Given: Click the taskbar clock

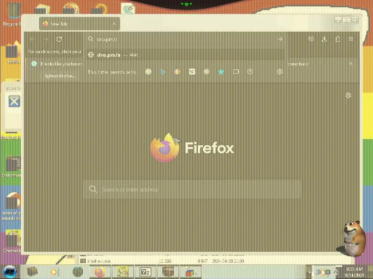Looking at the screenshot, I should click(354, 272).
